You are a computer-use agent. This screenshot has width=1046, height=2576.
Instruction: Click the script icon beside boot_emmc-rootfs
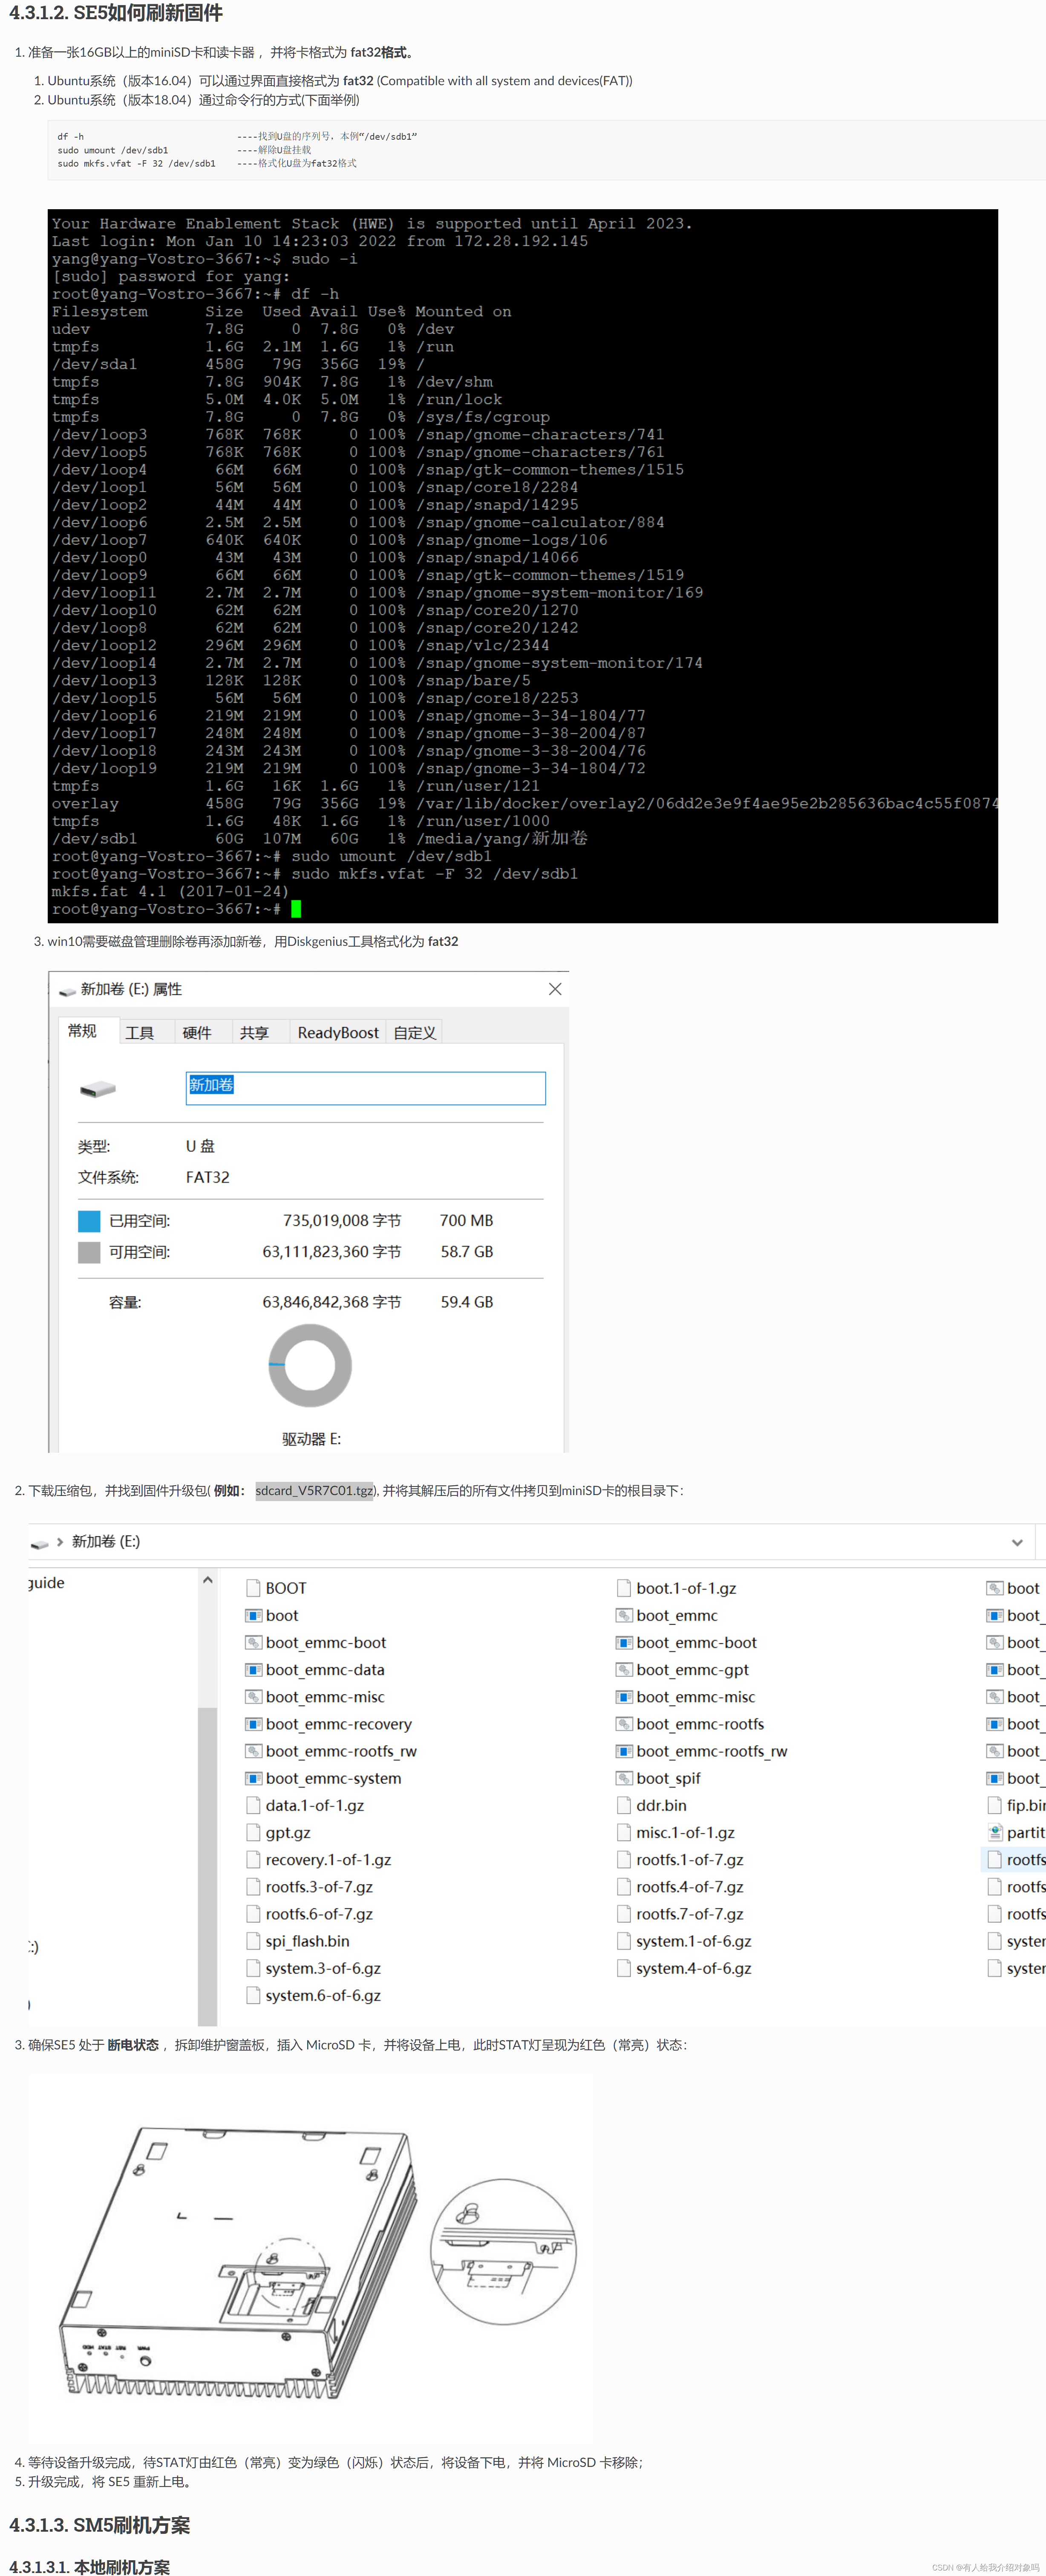pyautogui.click(x=624, y=1724)
